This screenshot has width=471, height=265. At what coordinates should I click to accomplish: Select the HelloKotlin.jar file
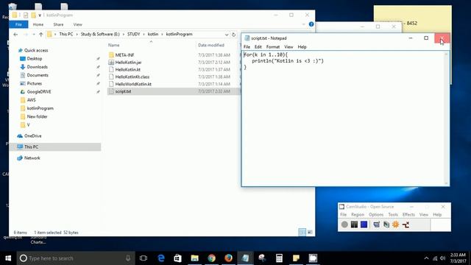click(128, 62)
